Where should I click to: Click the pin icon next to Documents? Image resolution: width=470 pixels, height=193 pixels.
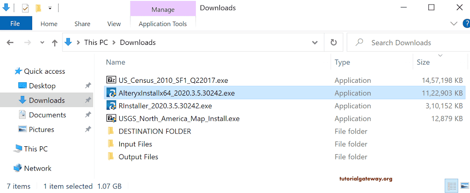point(88,115)
